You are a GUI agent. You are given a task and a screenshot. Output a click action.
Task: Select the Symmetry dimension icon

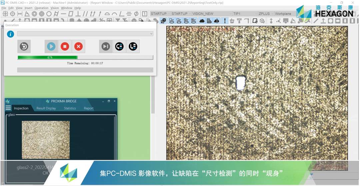pyautogui.click(x=129, y=14)
